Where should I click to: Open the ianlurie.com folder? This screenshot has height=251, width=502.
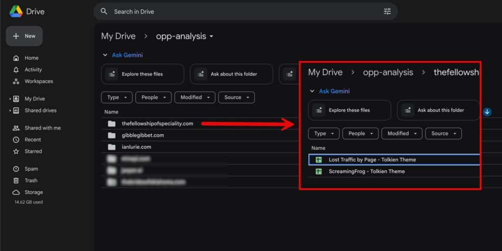[x=136, y=147]
